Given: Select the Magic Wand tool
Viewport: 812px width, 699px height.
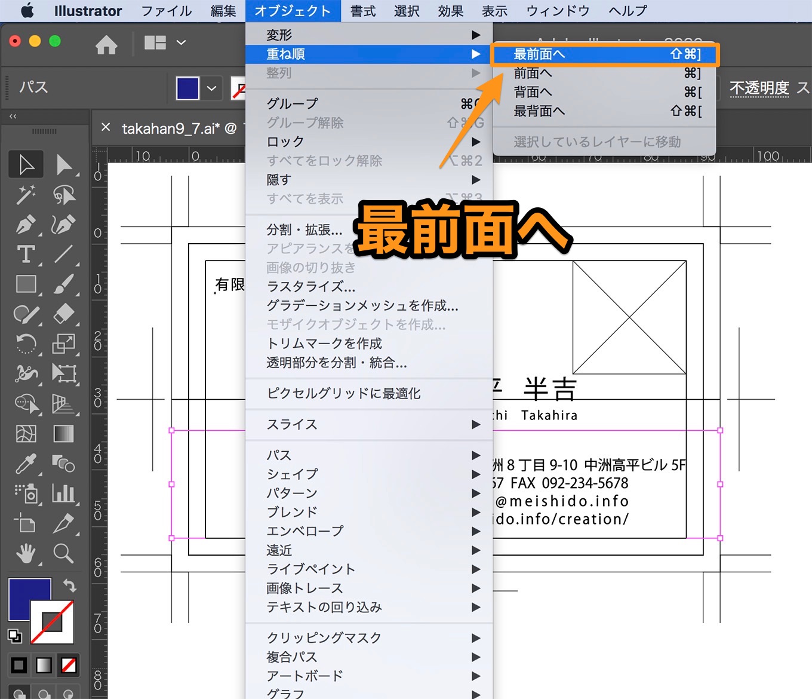Looking at the screenshot, I should [26, 194].
